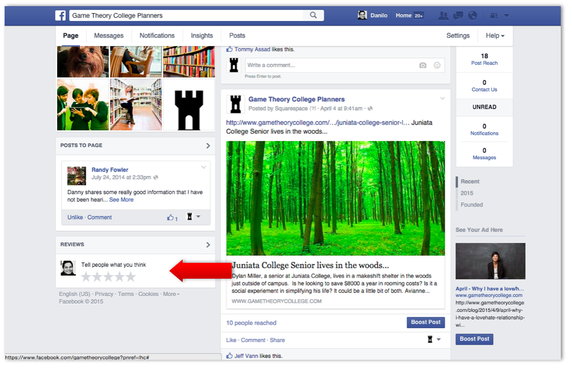
Task: Click the castle avatar beside the comment box
Action: [x=234, y=65]
